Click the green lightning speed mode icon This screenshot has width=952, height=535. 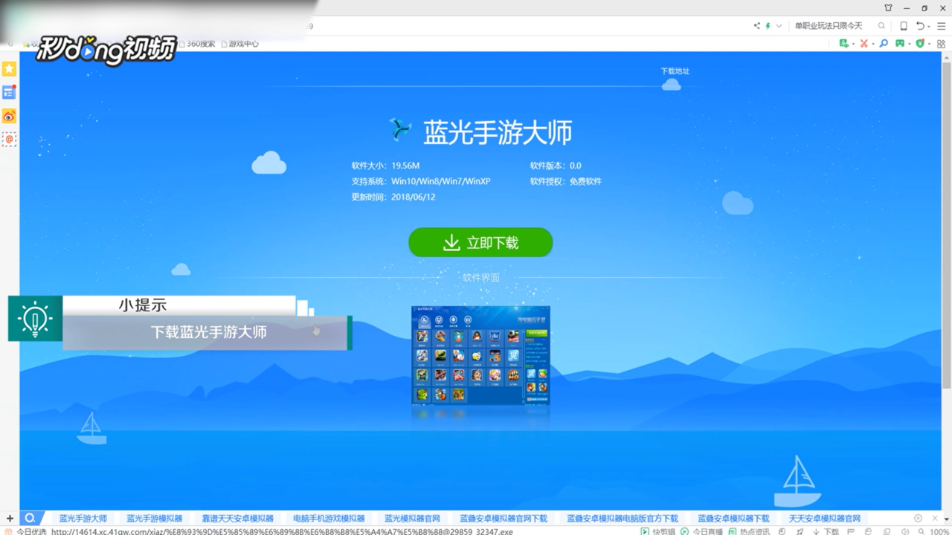pos(768,26)
